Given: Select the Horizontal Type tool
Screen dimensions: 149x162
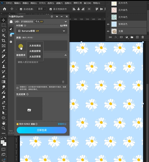Looking at the screenshot, I should click(3, 108).
